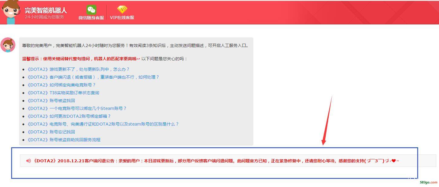The height and width of the screenshot is (187, 439).
Task: Open the VIP diamond icon
Action: [x=122, y=10]
